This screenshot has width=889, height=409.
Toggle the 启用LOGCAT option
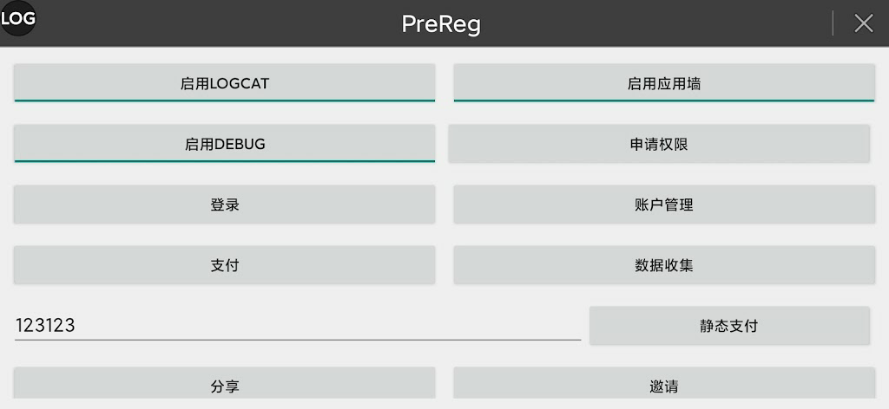tap(224, 83)
